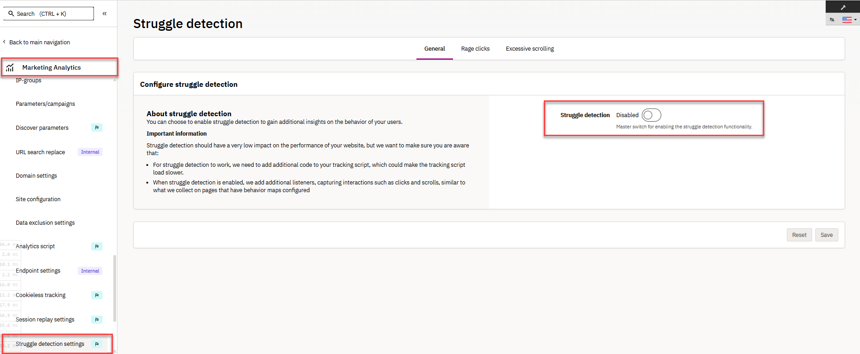Open IP-groups settings

click(28, 80)
